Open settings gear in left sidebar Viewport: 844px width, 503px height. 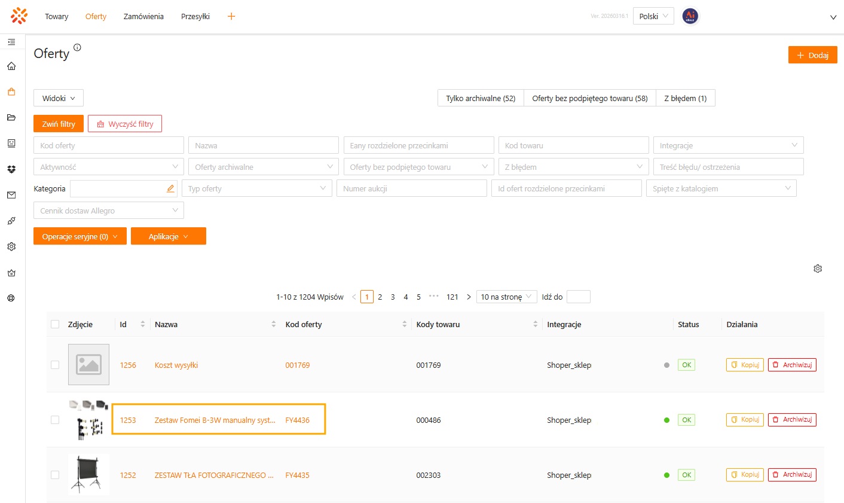click(x=11, y=246)
